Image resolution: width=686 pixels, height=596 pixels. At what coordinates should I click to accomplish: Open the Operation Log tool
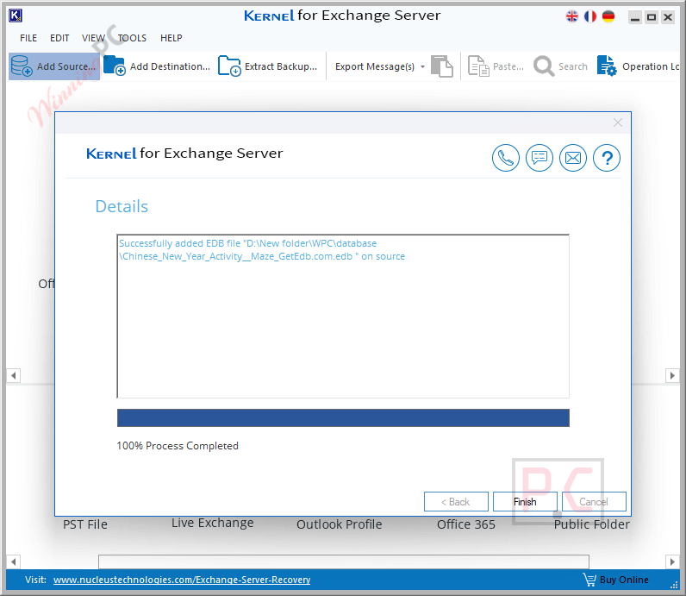638,66
